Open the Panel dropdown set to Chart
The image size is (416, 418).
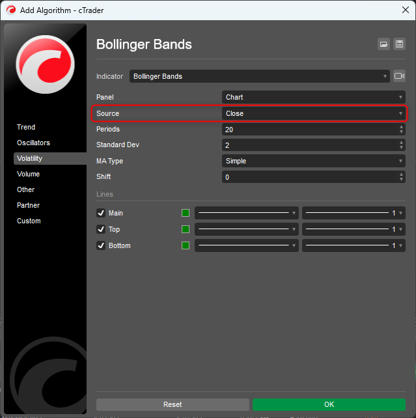point(314,97)
